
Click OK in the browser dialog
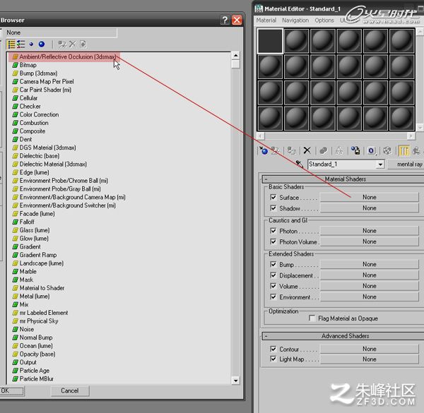click(x=11, y=390)
